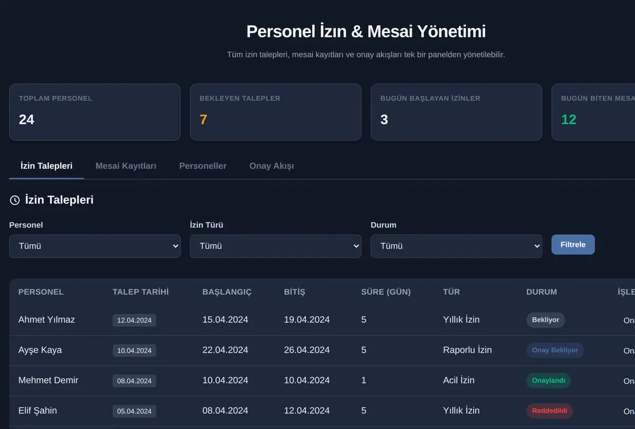The width and height of the screenshot is (635, 429).
Task: Click the Acil İzin type cell
Action: [x=459, y=380]
